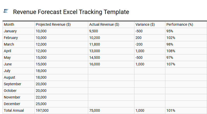Select total actual revenue 75,000
Screen dimensions: 207x114
coord(95,110)
